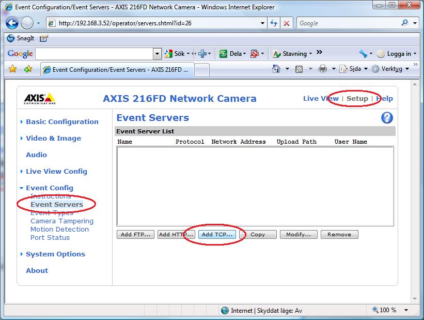This screenshot has width=424, height=320.
Task: Click the SnagIt window capture icon
Action: (43, 38)
